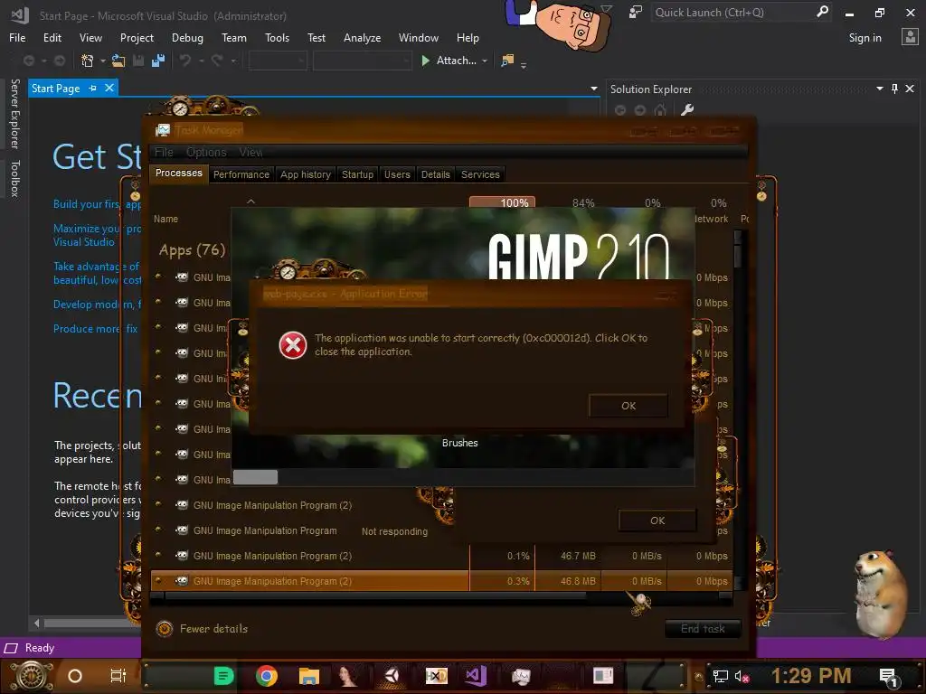Click the steampunk Start button on taskbar
The height and width of the screenshot is (694, 926).
[x=32, y=676]
